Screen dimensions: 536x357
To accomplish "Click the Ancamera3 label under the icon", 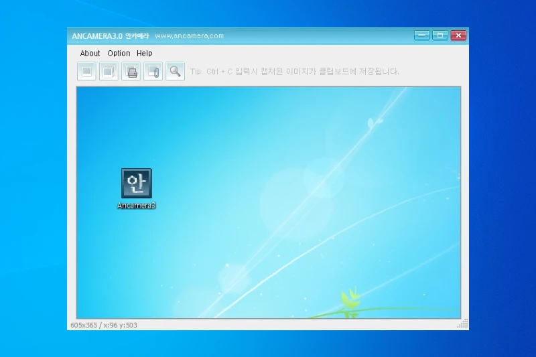I will [x=137, y=206].
